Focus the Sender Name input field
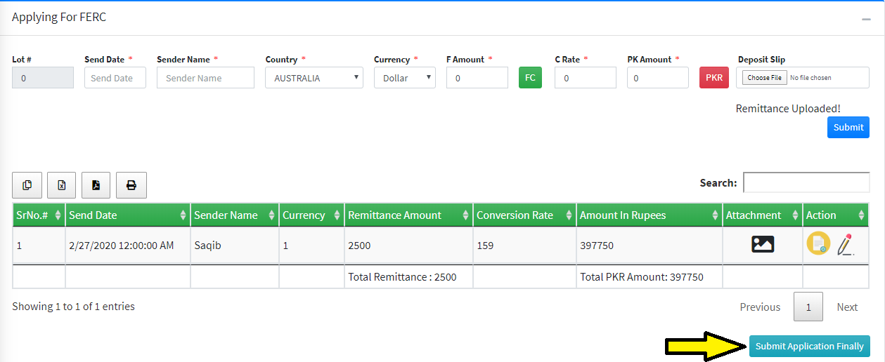885x362 pixels. coord(205,78)
